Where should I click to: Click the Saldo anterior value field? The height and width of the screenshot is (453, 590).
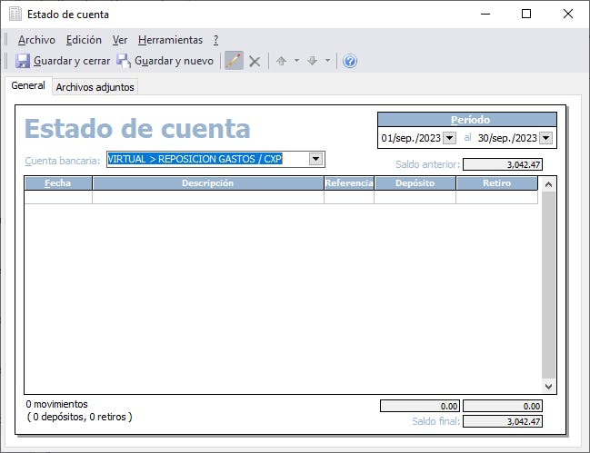point(503,164)
